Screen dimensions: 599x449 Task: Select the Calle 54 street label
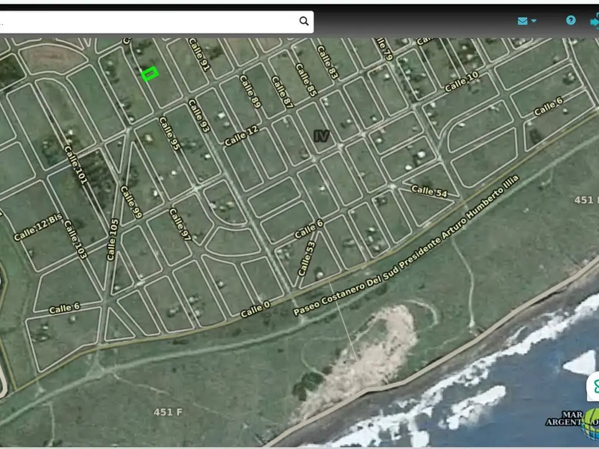point(429,191)
